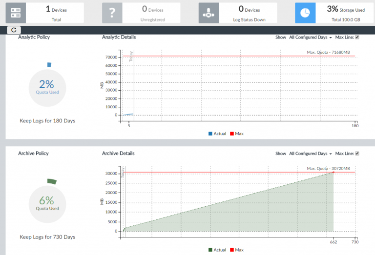Open the 3% Storage Used tile
The height and width of the screenshot is (255, 375).
334,13
